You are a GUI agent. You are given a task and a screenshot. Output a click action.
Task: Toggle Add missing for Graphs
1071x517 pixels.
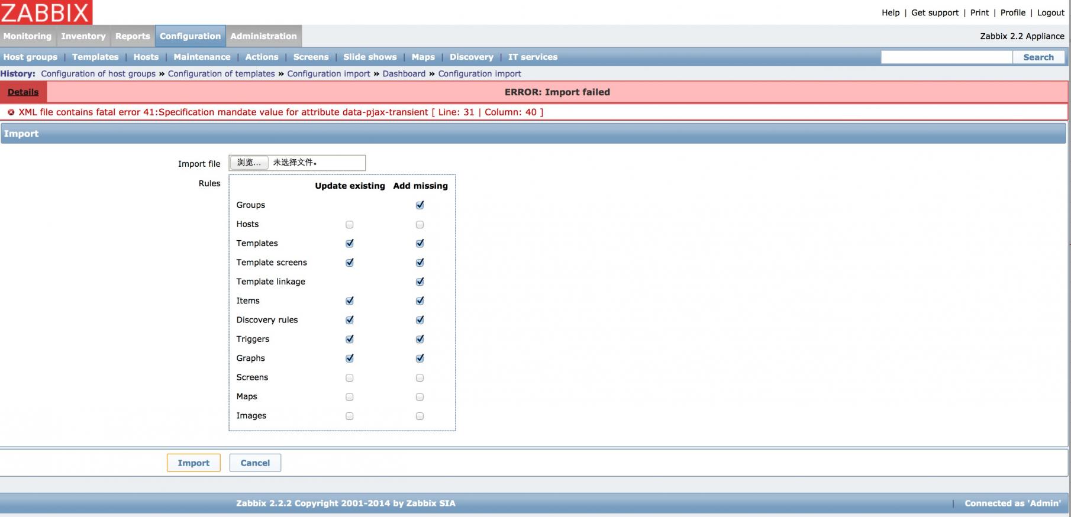coord(420,358)
